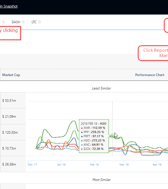
Task: Click the dark green PPP legend dot
Action: pos(82,132)
